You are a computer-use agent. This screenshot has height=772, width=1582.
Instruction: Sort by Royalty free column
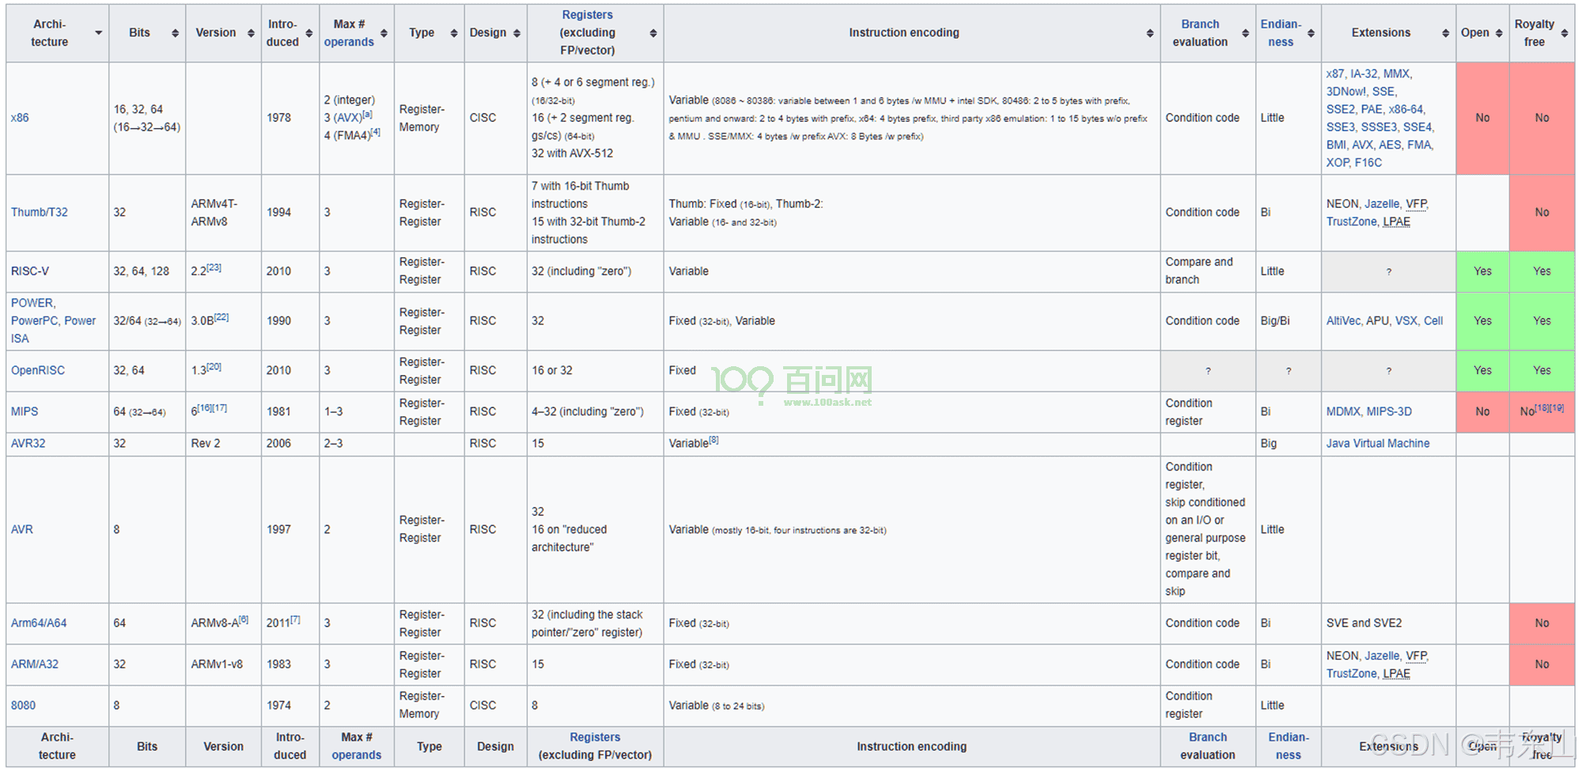point(1564,33)
